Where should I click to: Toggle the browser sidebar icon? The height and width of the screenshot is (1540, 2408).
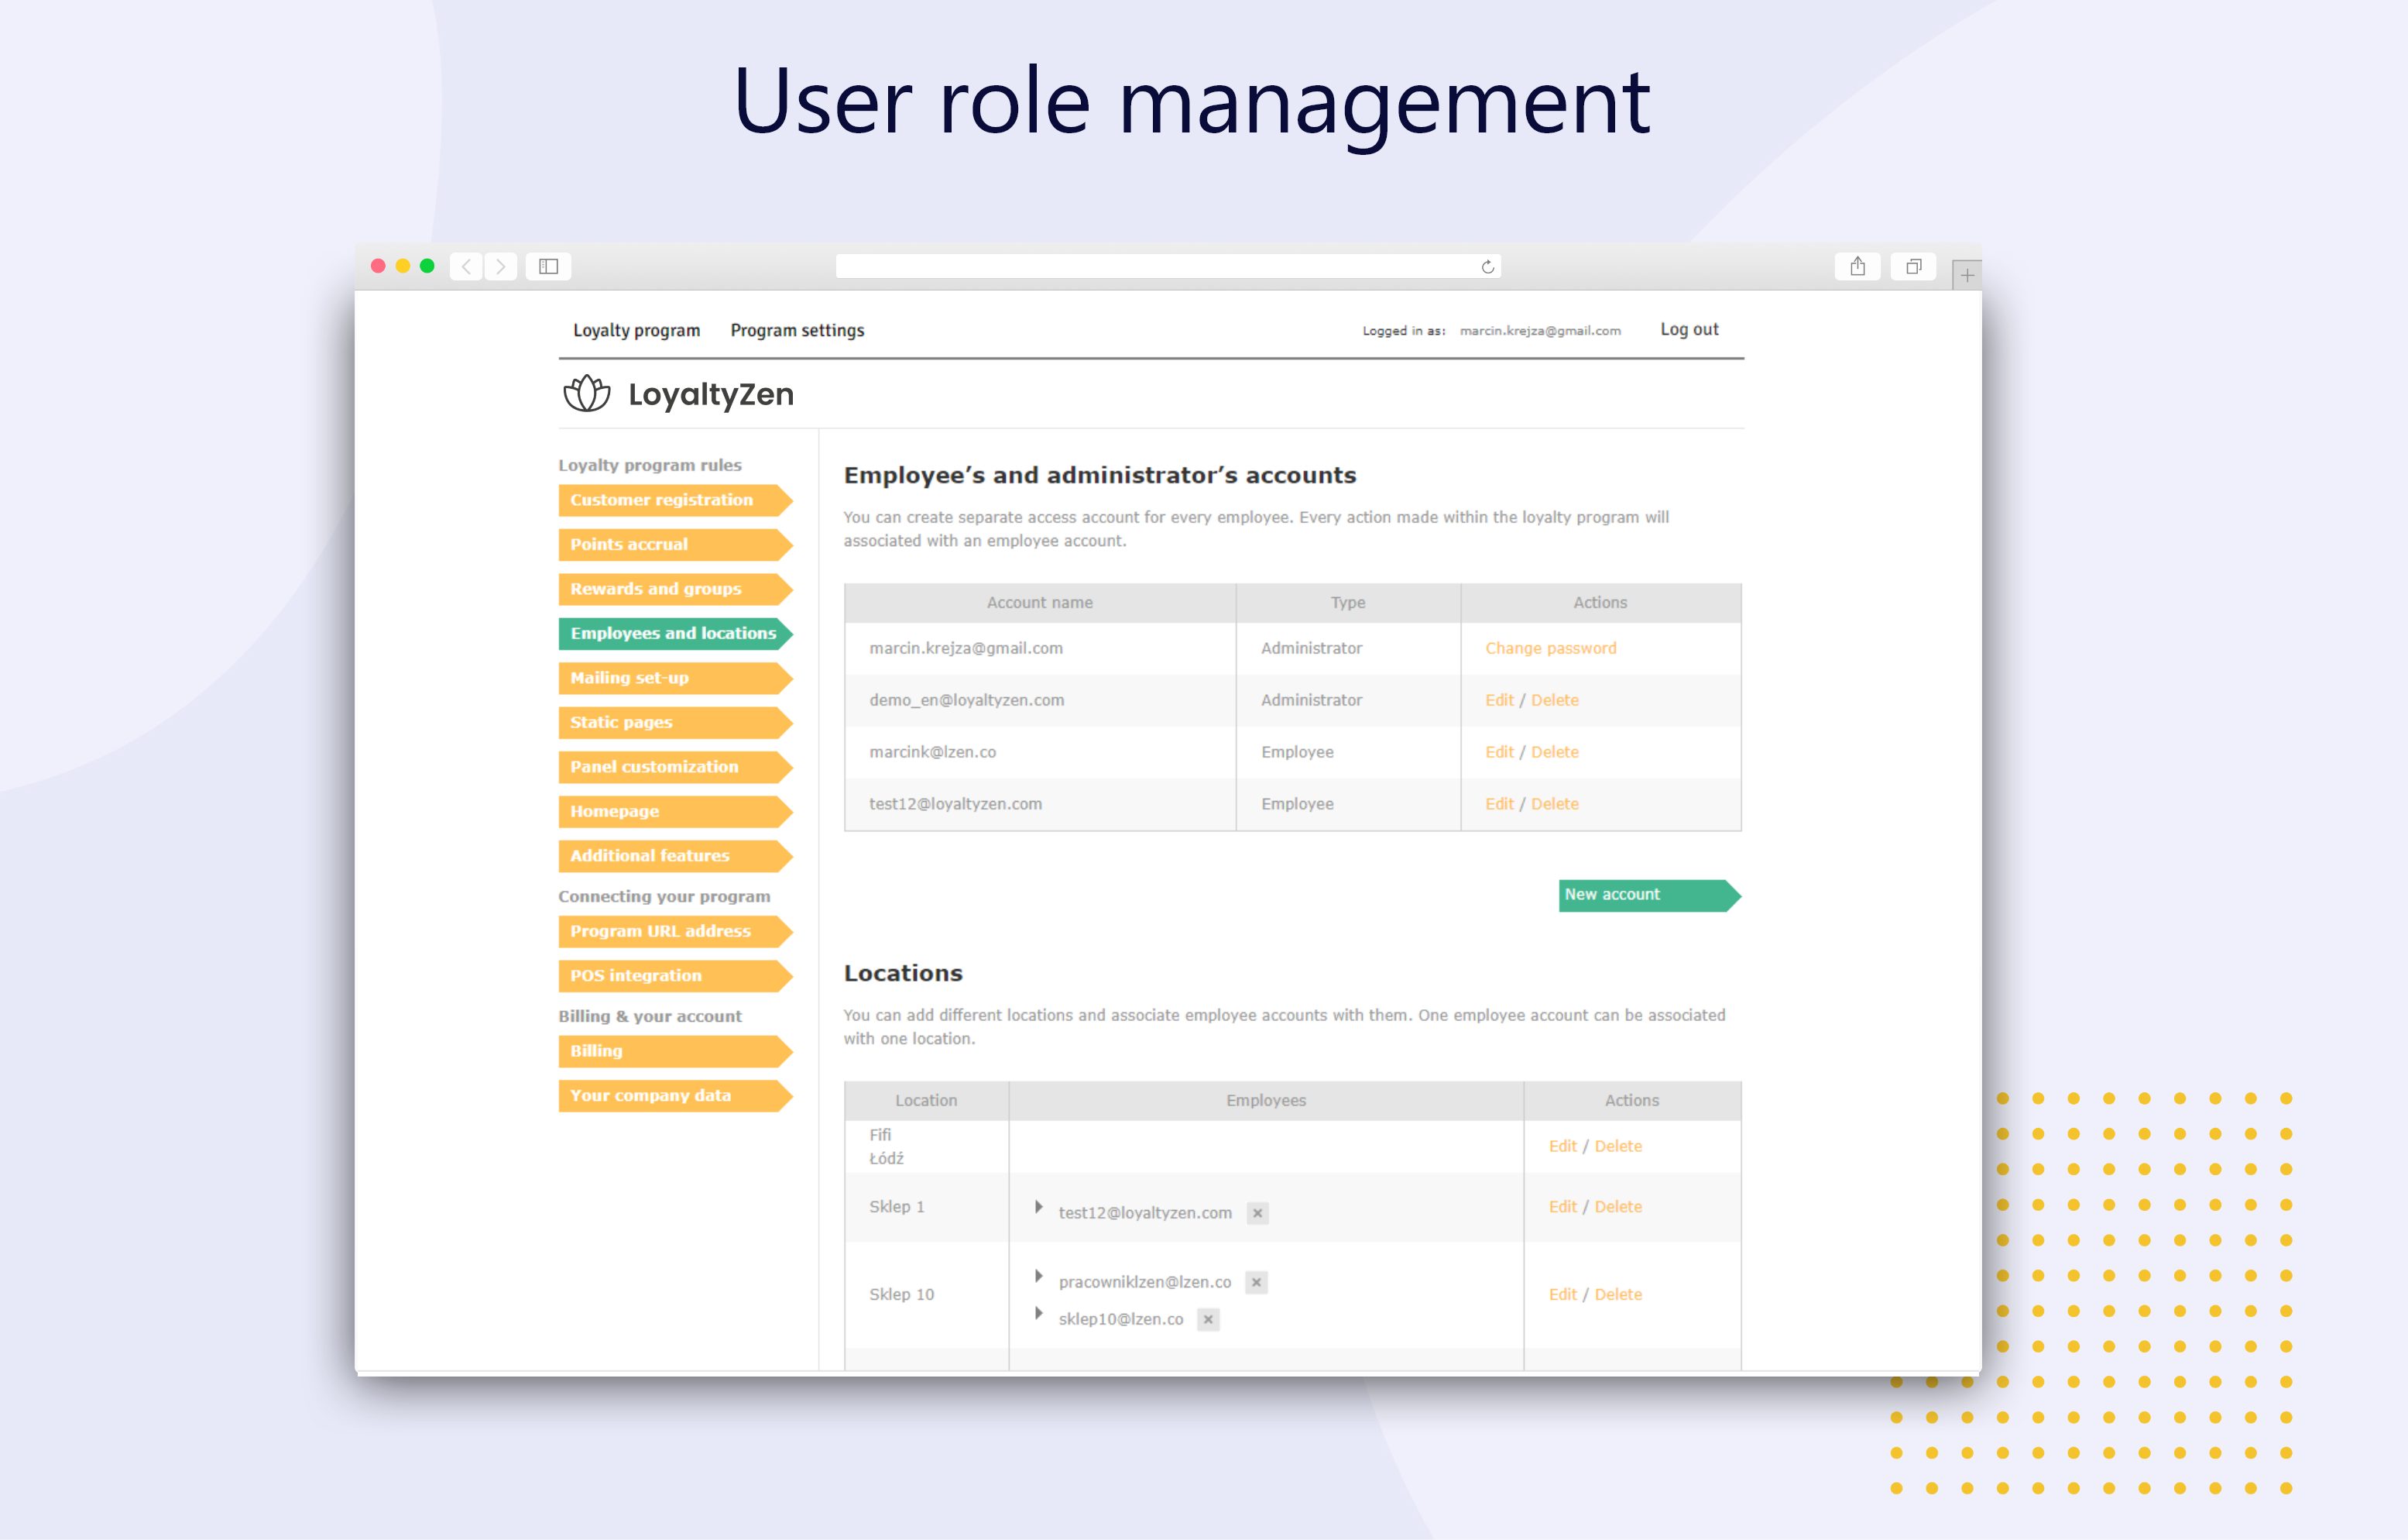[548, 266]
